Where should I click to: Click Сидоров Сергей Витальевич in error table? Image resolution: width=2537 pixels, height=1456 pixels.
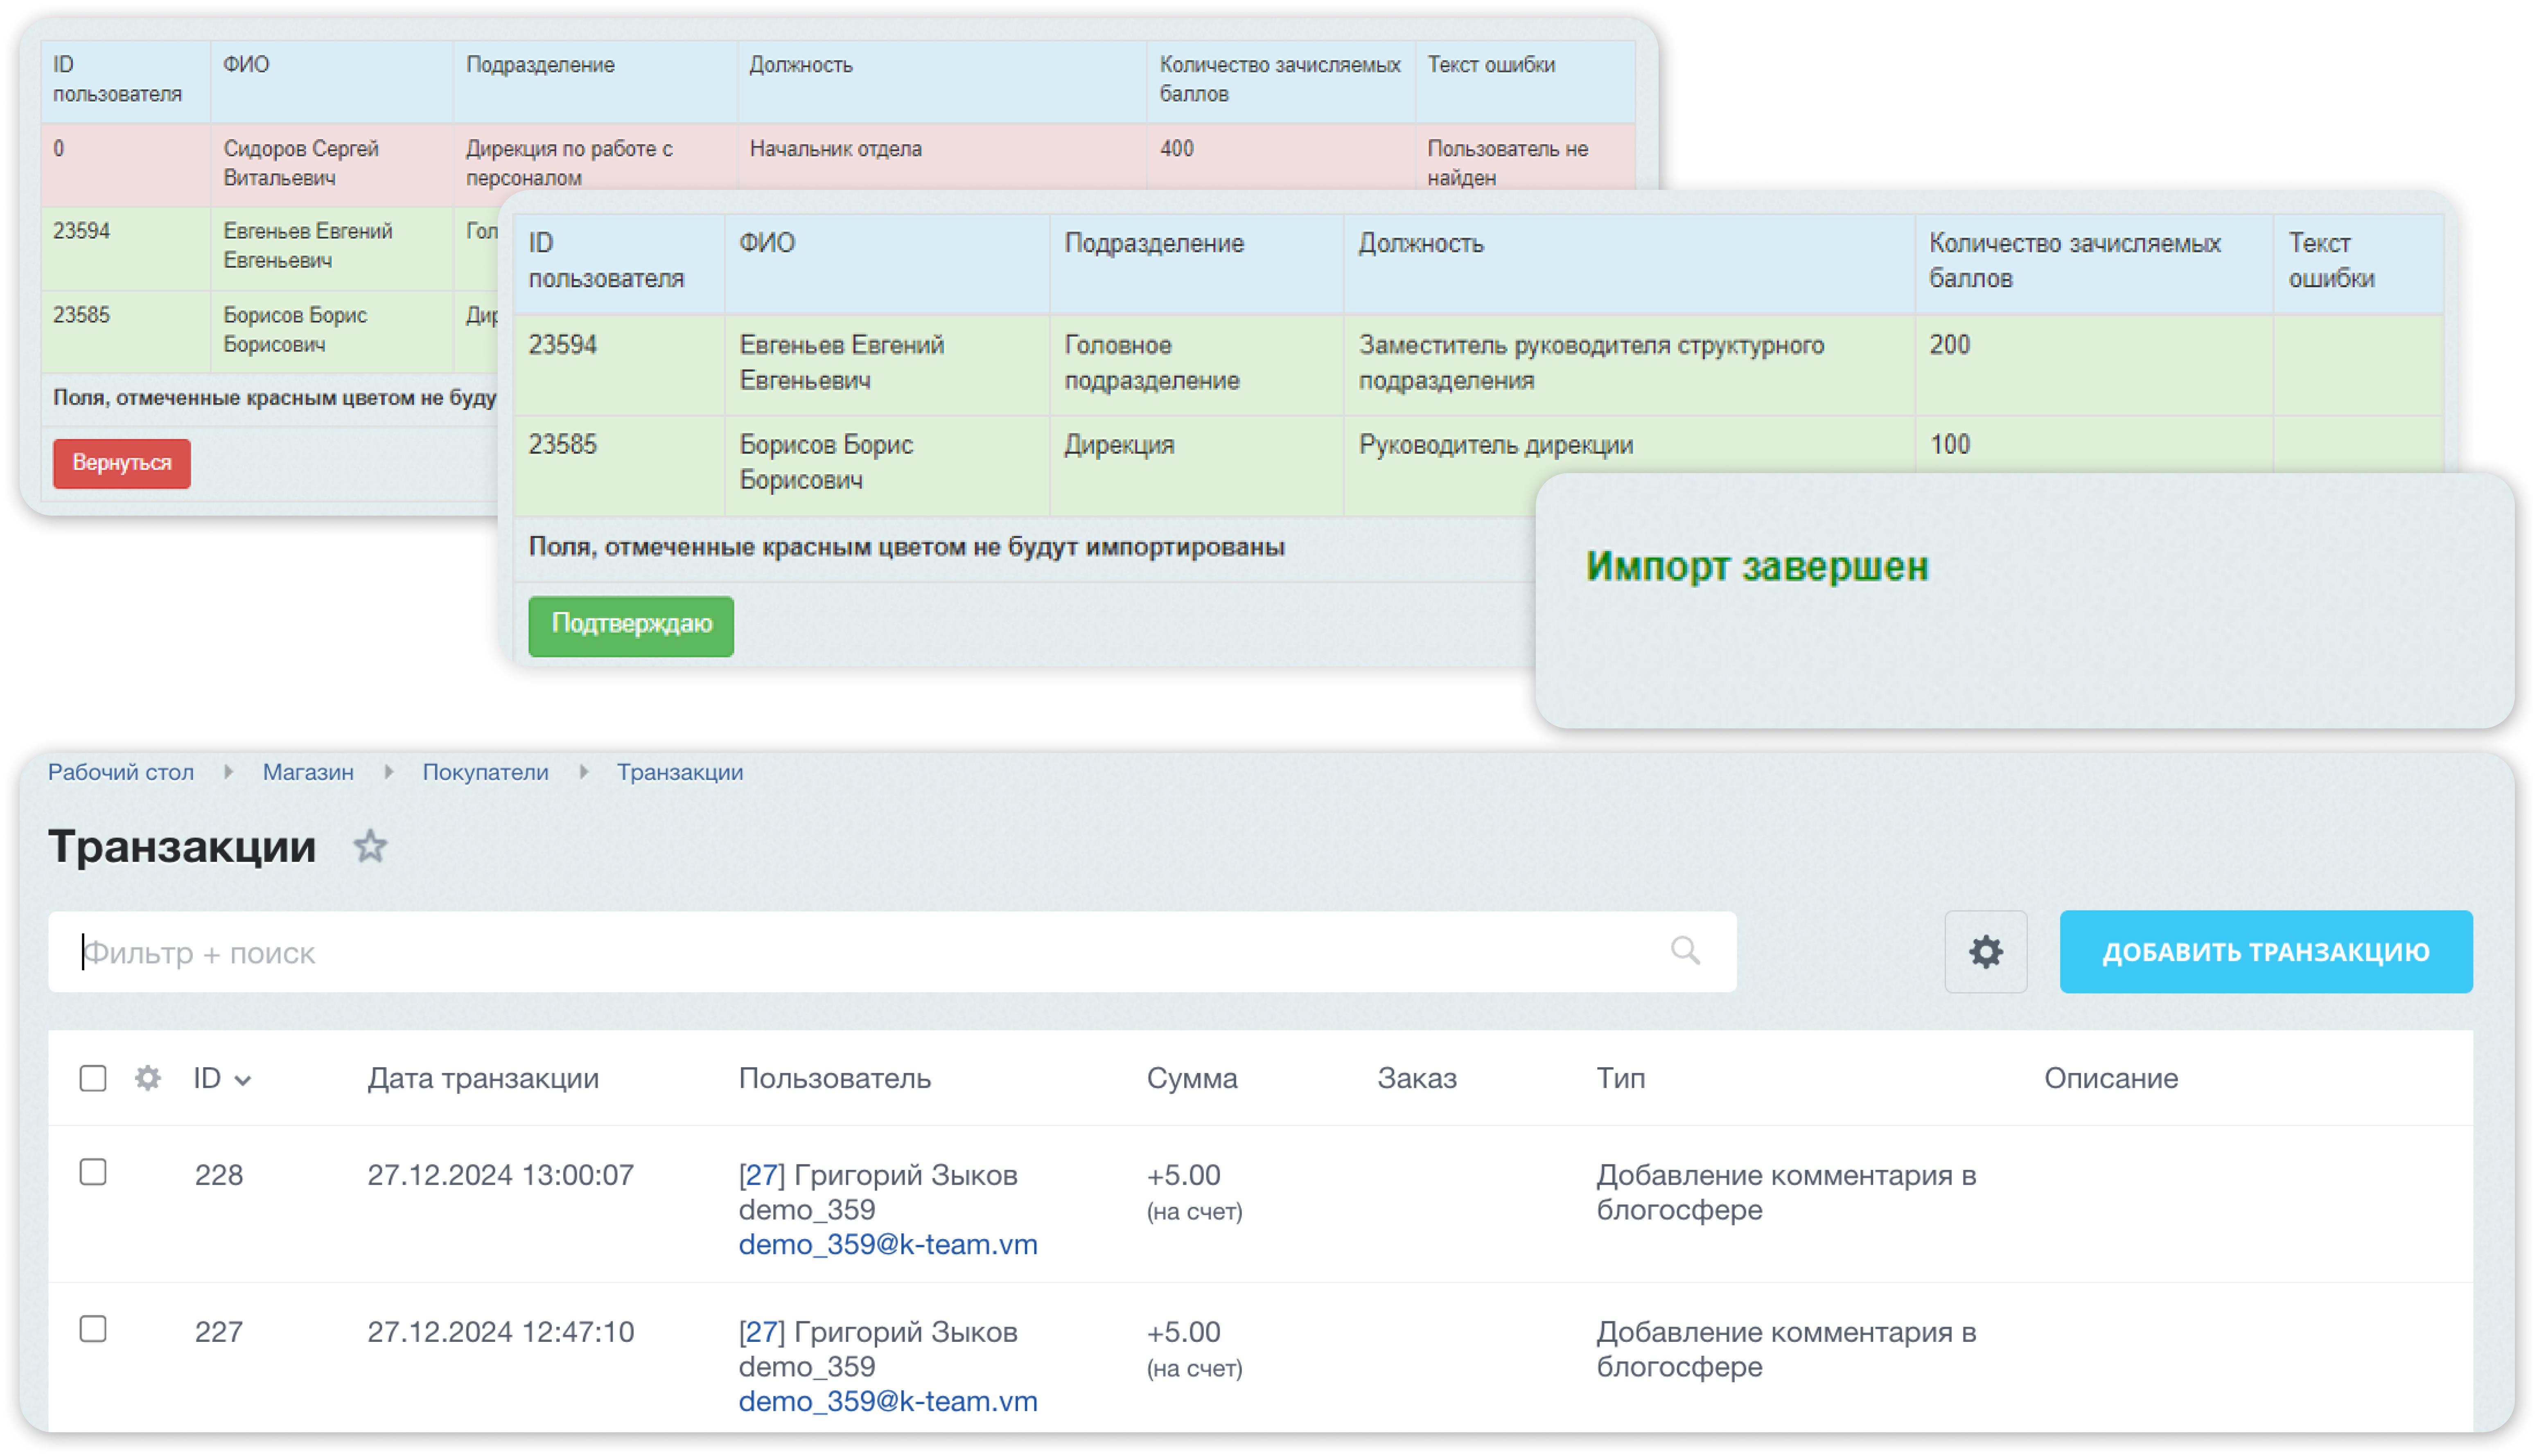pos(301,163)
